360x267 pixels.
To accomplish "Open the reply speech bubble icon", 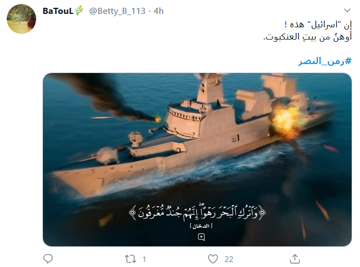I will pos(48,259).
